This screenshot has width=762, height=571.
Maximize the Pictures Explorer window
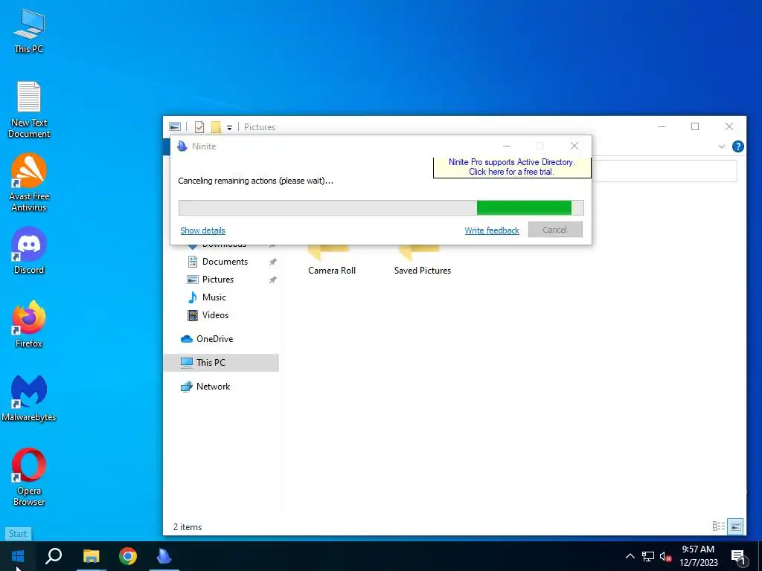tap(695, 126)
